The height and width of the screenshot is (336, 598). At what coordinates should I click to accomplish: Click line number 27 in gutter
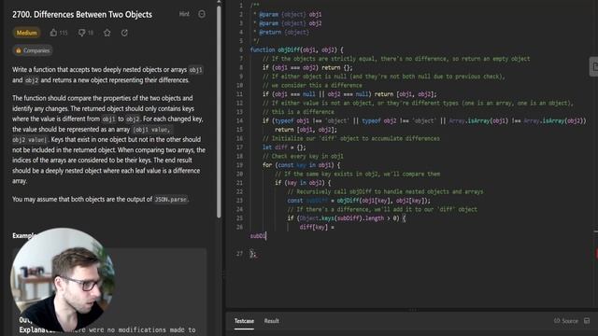[x=239, y=253]
